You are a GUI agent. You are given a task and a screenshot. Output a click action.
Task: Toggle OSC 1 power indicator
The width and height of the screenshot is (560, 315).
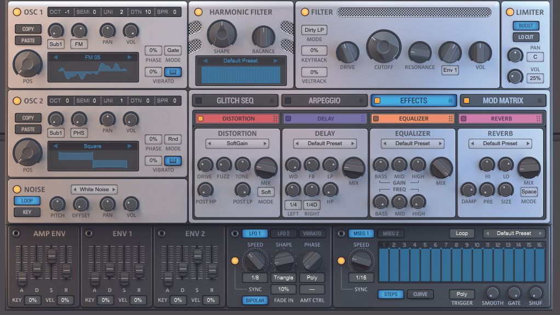point(17,12)
